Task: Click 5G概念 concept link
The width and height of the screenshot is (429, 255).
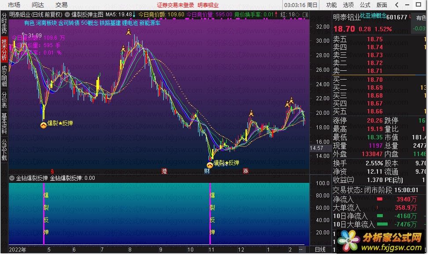Action: [89, 23]
